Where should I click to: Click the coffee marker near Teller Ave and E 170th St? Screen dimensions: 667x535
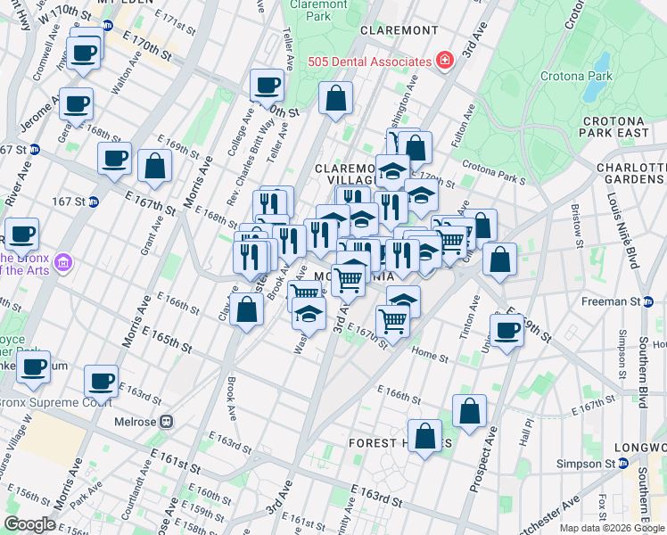point(267,86)
